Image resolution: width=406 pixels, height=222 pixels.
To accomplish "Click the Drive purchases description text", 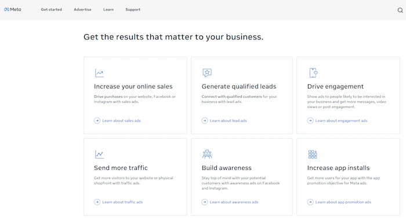I will [135, 99].
